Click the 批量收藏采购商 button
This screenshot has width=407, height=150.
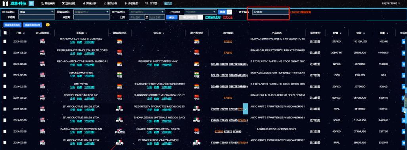pyautogui.click(x=12, y=25)
